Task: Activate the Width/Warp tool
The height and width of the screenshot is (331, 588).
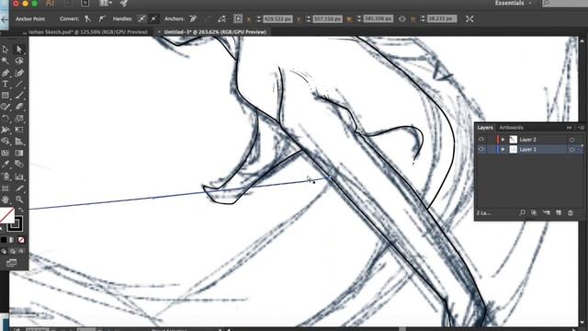Action: [6, 130]
